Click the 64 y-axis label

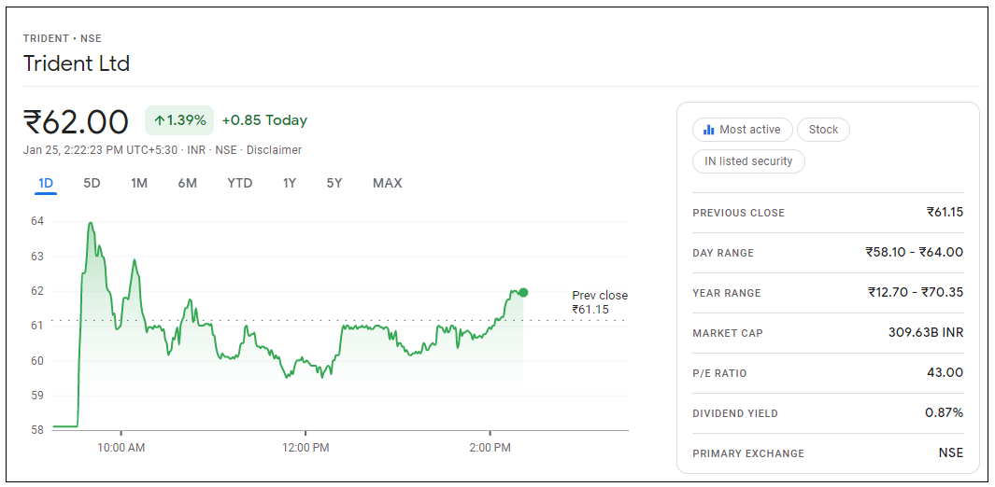click(36, 222)
